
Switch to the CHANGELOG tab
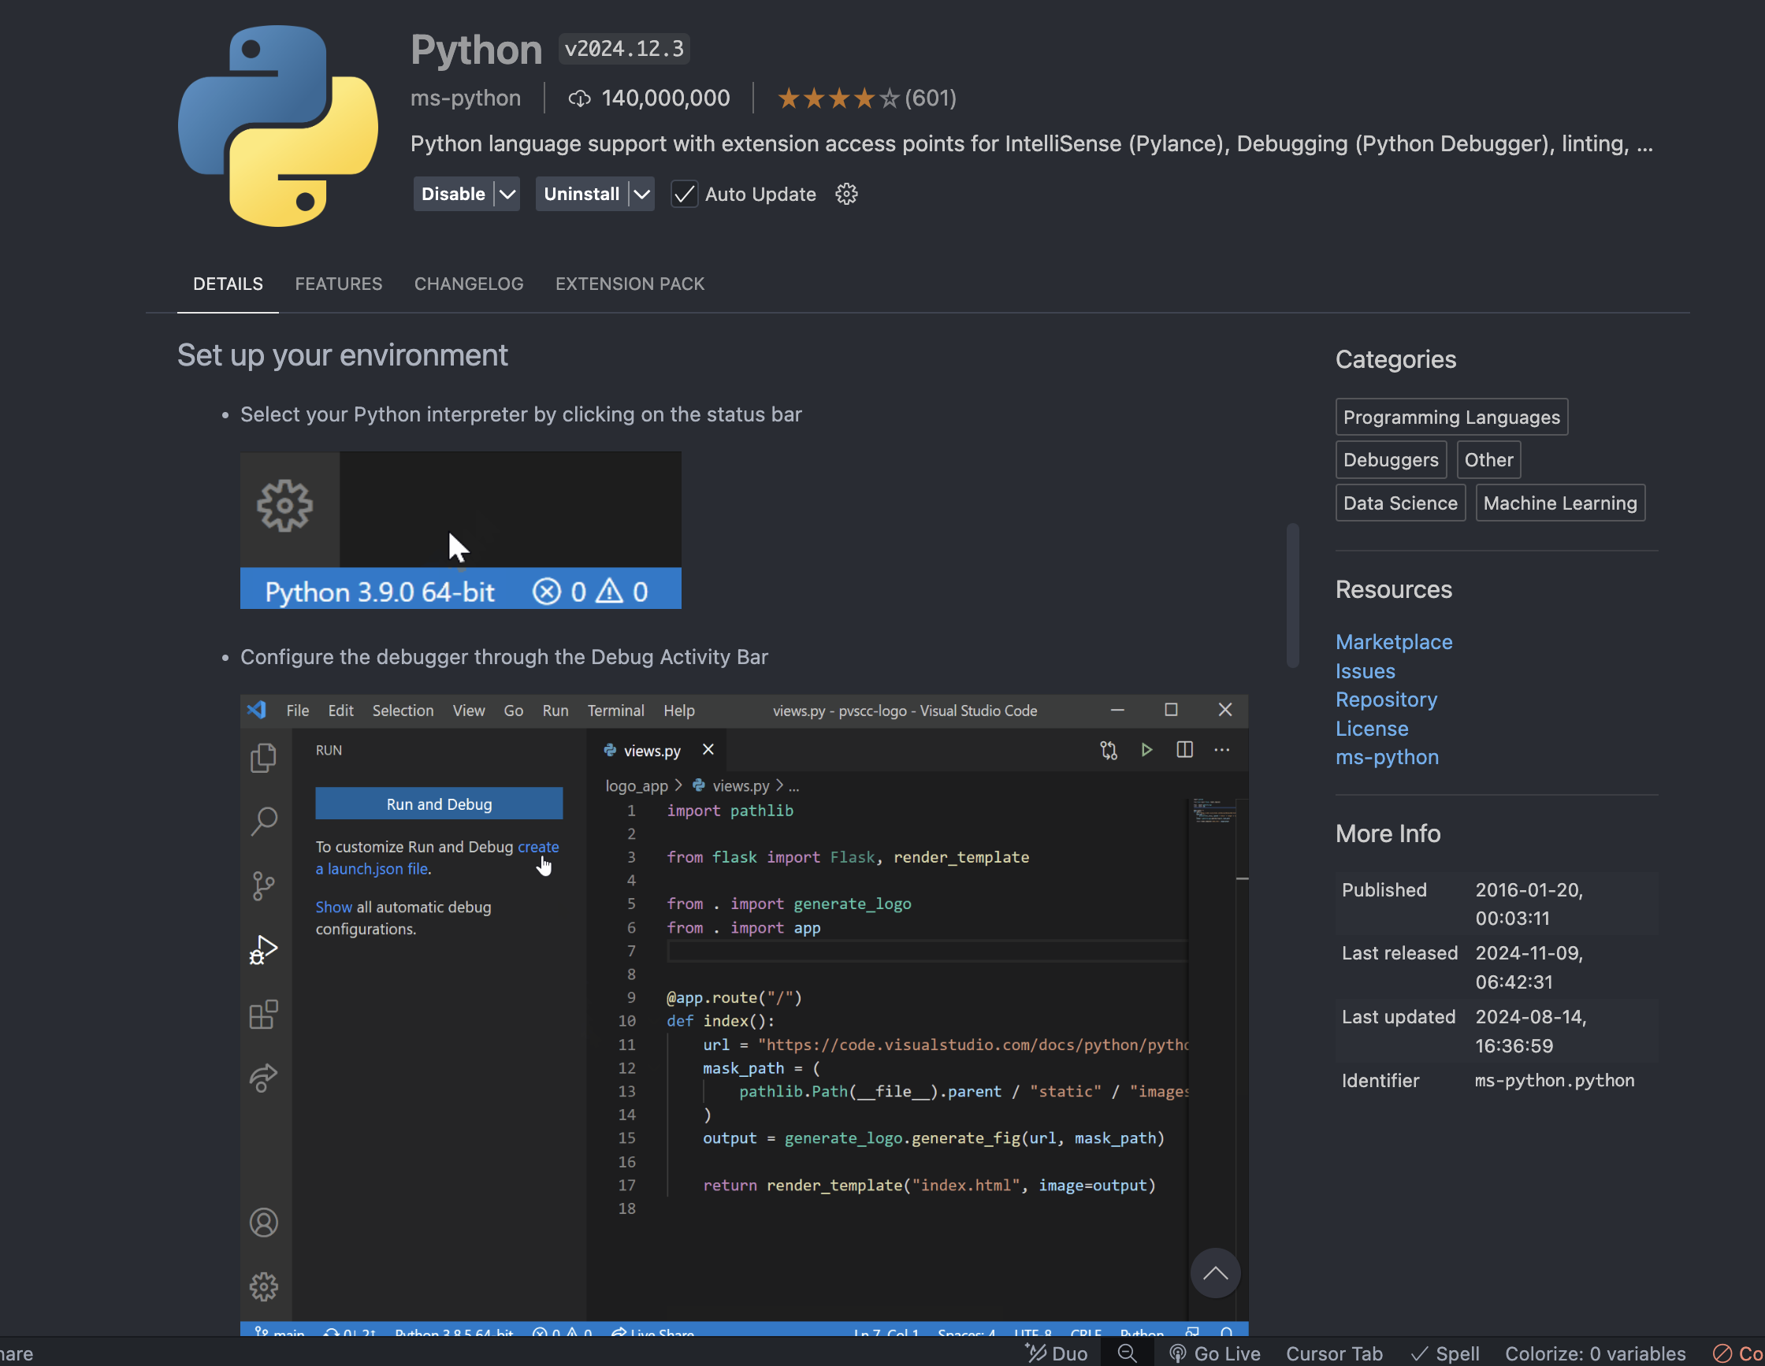click(x=469, y=284)
